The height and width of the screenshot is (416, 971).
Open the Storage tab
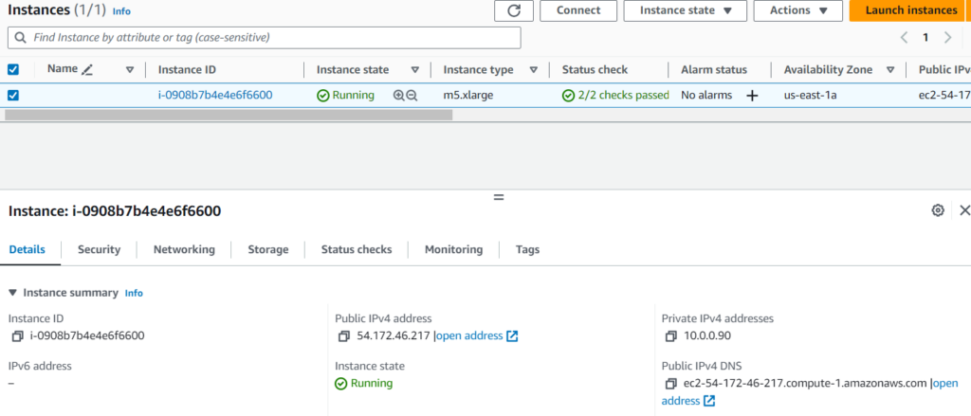[268, 249]
